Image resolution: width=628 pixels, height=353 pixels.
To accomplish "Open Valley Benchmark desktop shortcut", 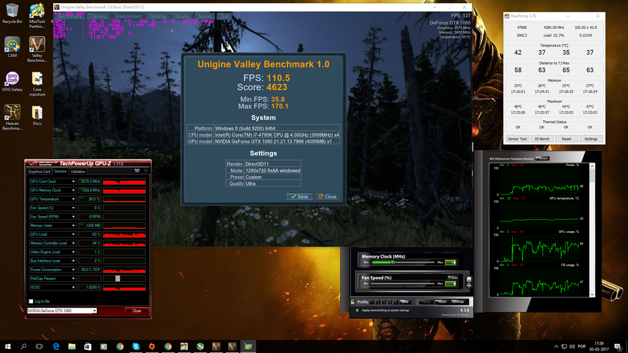I will (37, 50).
